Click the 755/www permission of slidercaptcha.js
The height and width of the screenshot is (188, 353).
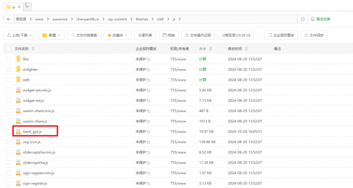coord(178,163)
